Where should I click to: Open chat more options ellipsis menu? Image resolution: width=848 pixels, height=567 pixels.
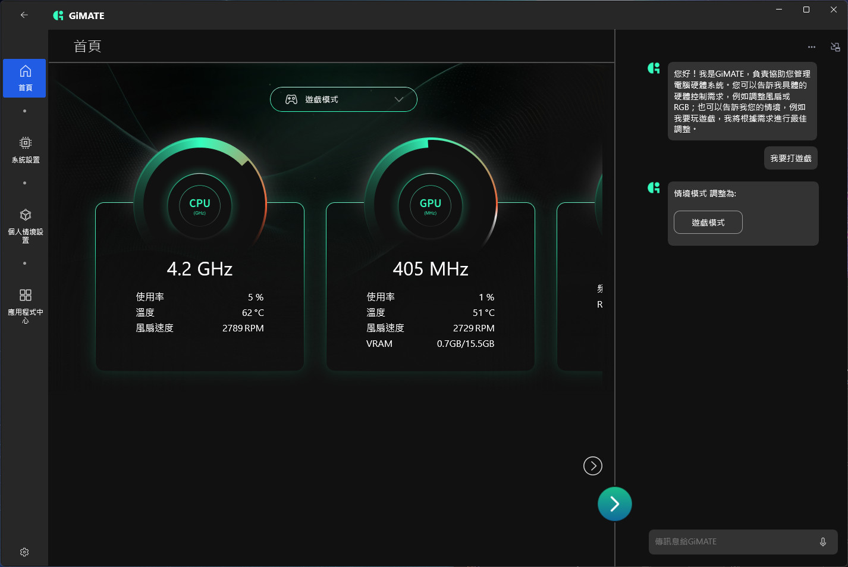point(812,47)
